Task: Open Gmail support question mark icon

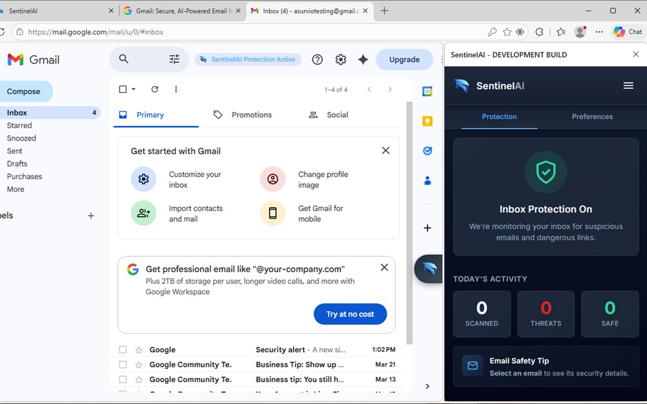Action: [x=317, y=60]
